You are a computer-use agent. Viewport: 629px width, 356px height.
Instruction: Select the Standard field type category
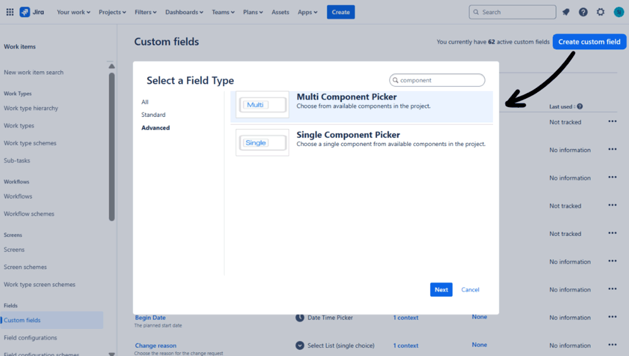(x=153, y=115)
